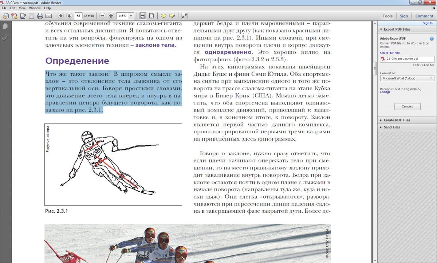Click the document scrollbar up arrow

(x=374, y=23)
